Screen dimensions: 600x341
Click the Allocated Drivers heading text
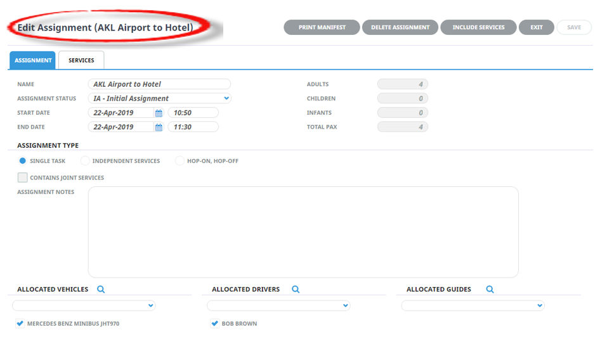[x=245, y=290]
